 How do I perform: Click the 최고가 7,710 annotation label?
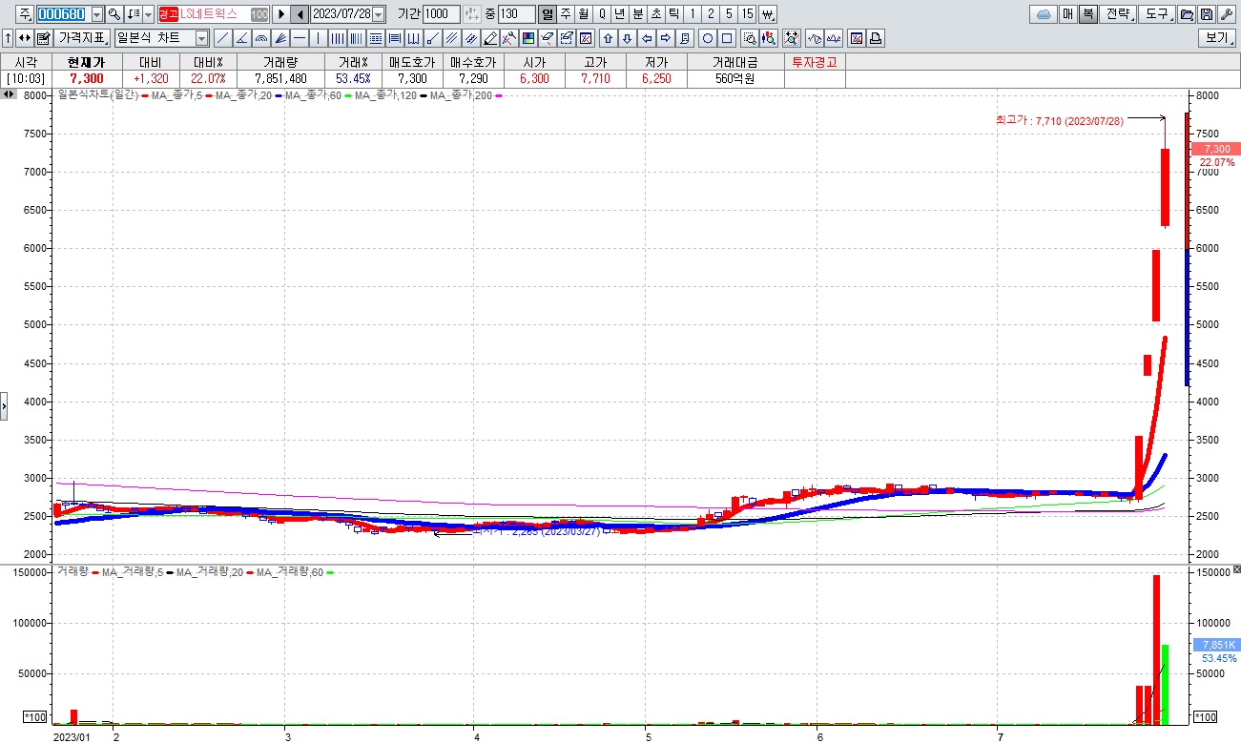pos(1059,120)
